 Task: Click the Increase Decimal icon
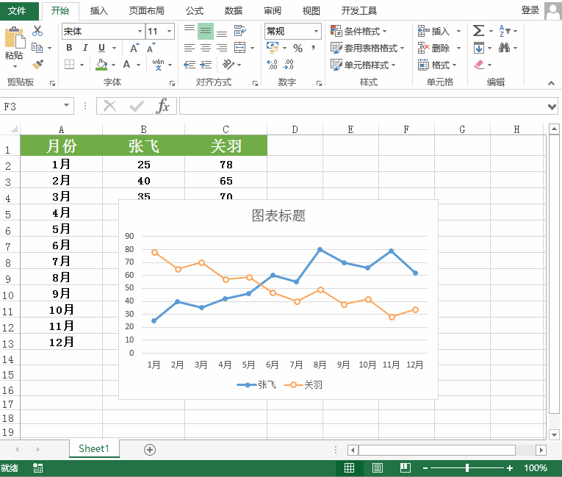pos(272,65)
